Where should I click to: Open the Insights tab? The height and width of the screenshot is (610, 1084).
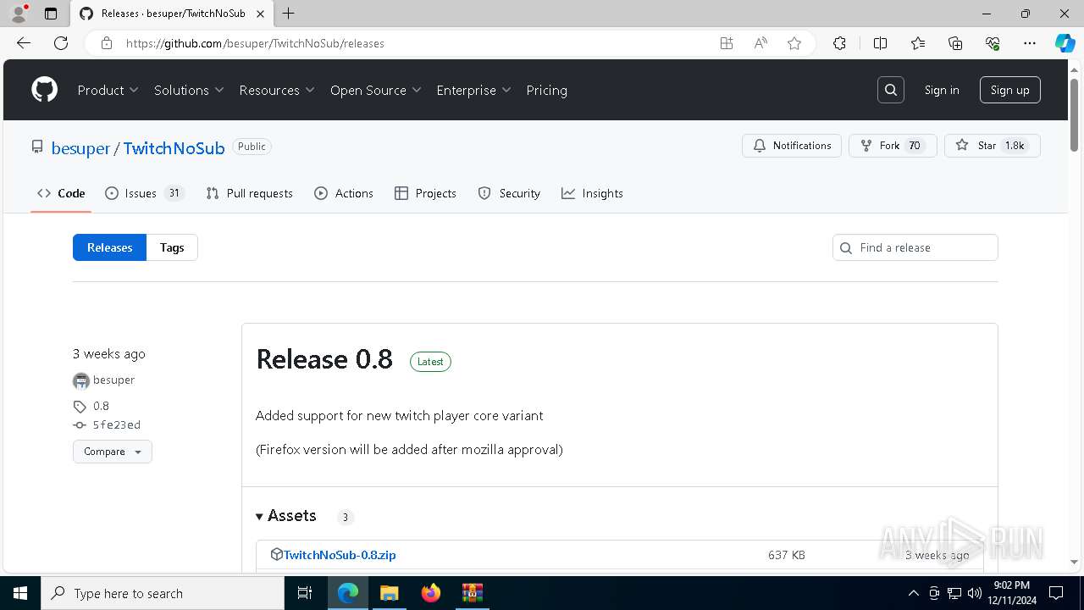point(592,193)
